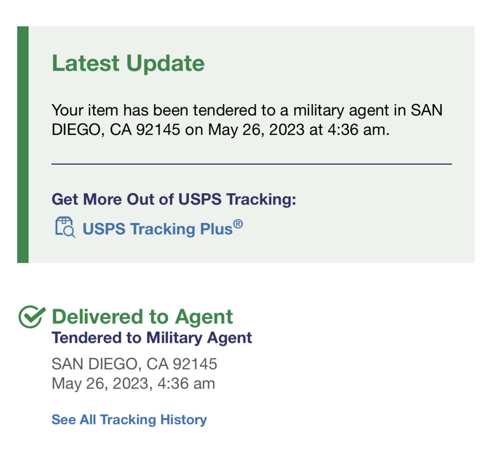492x449 pixels.
Task: Click the green checkmark circle icon
Action: pos(32,316)
